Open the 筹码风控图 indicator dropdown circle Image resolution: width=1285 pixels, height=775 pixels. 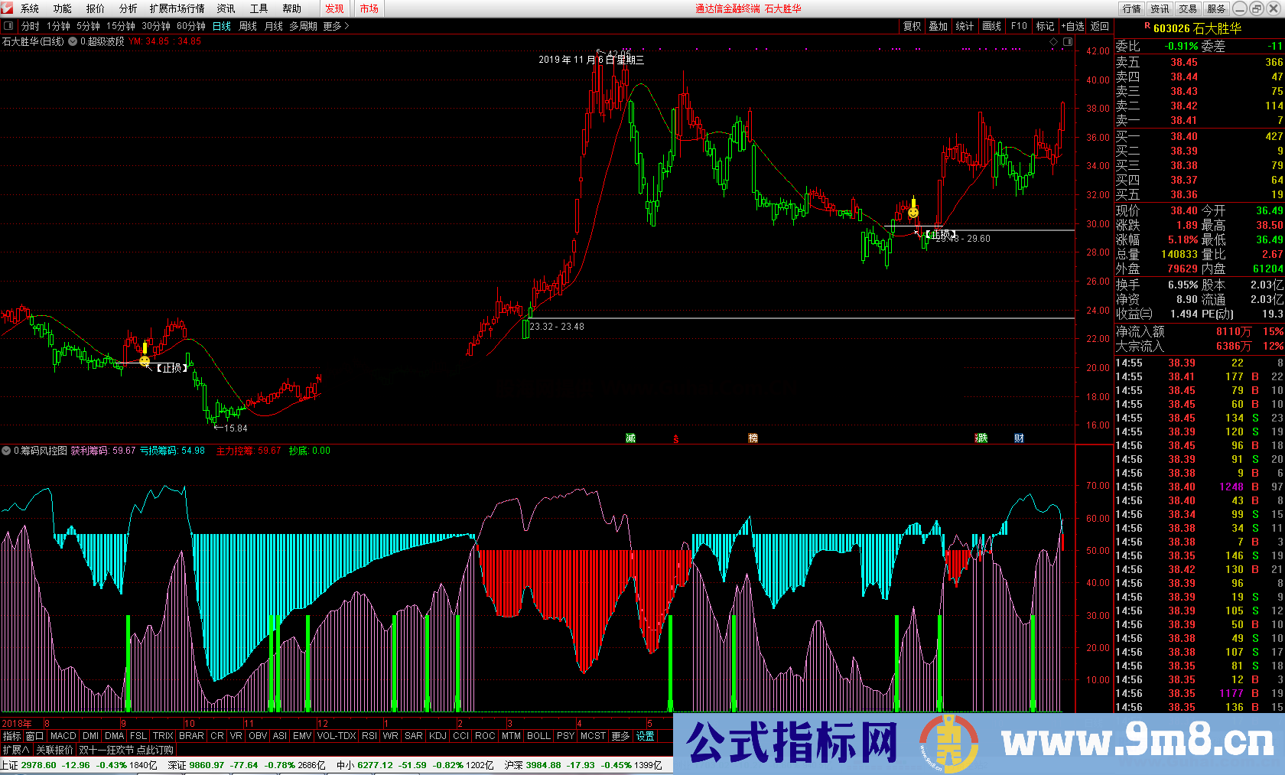tap(6, 451)
